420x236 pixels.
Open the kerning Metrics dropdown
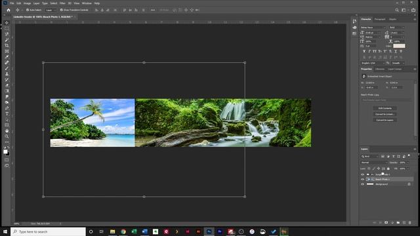pos(373,37)
